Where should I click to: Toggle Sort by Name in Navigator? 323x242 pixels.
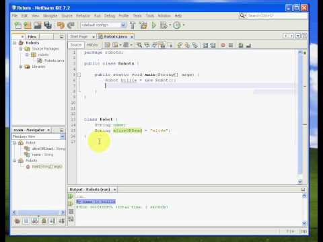coord(52,221)
